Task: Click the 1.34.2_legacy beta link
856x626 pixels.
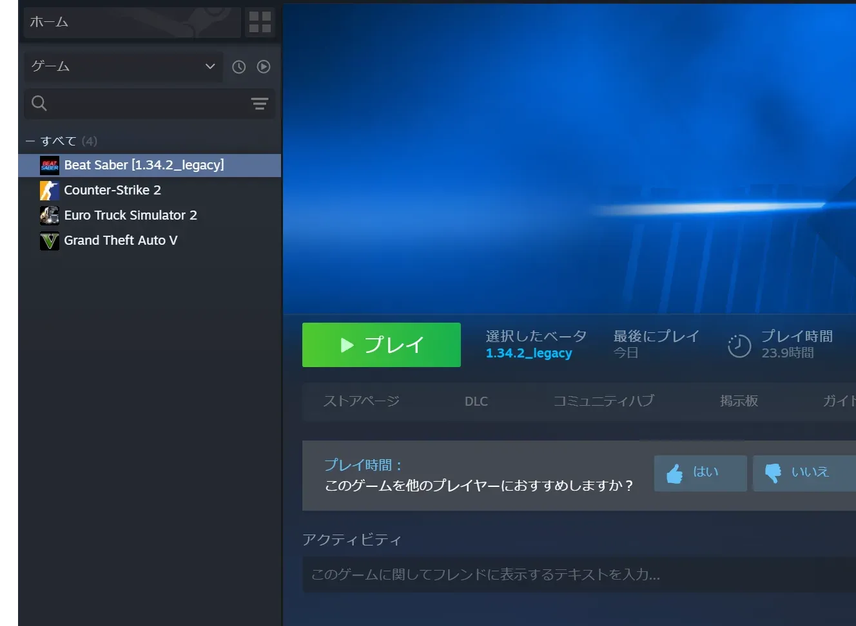Action: [x=529, y=353]
